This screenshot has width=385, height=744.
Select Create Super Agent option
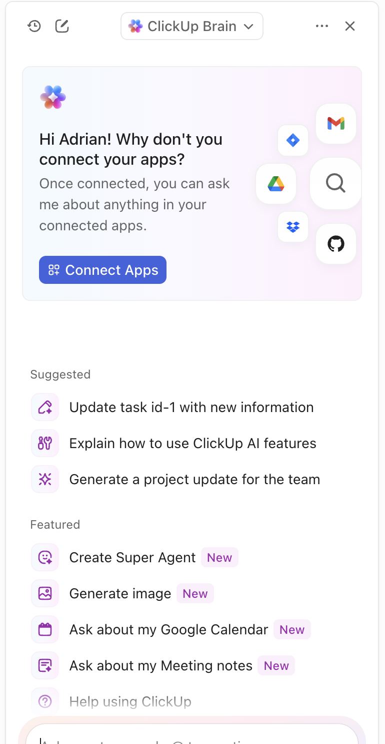click(132, 557)
